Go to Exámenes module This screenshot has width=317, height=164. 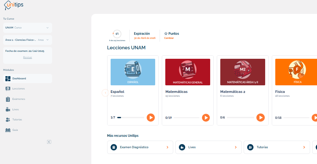click(x=28, y=99)
